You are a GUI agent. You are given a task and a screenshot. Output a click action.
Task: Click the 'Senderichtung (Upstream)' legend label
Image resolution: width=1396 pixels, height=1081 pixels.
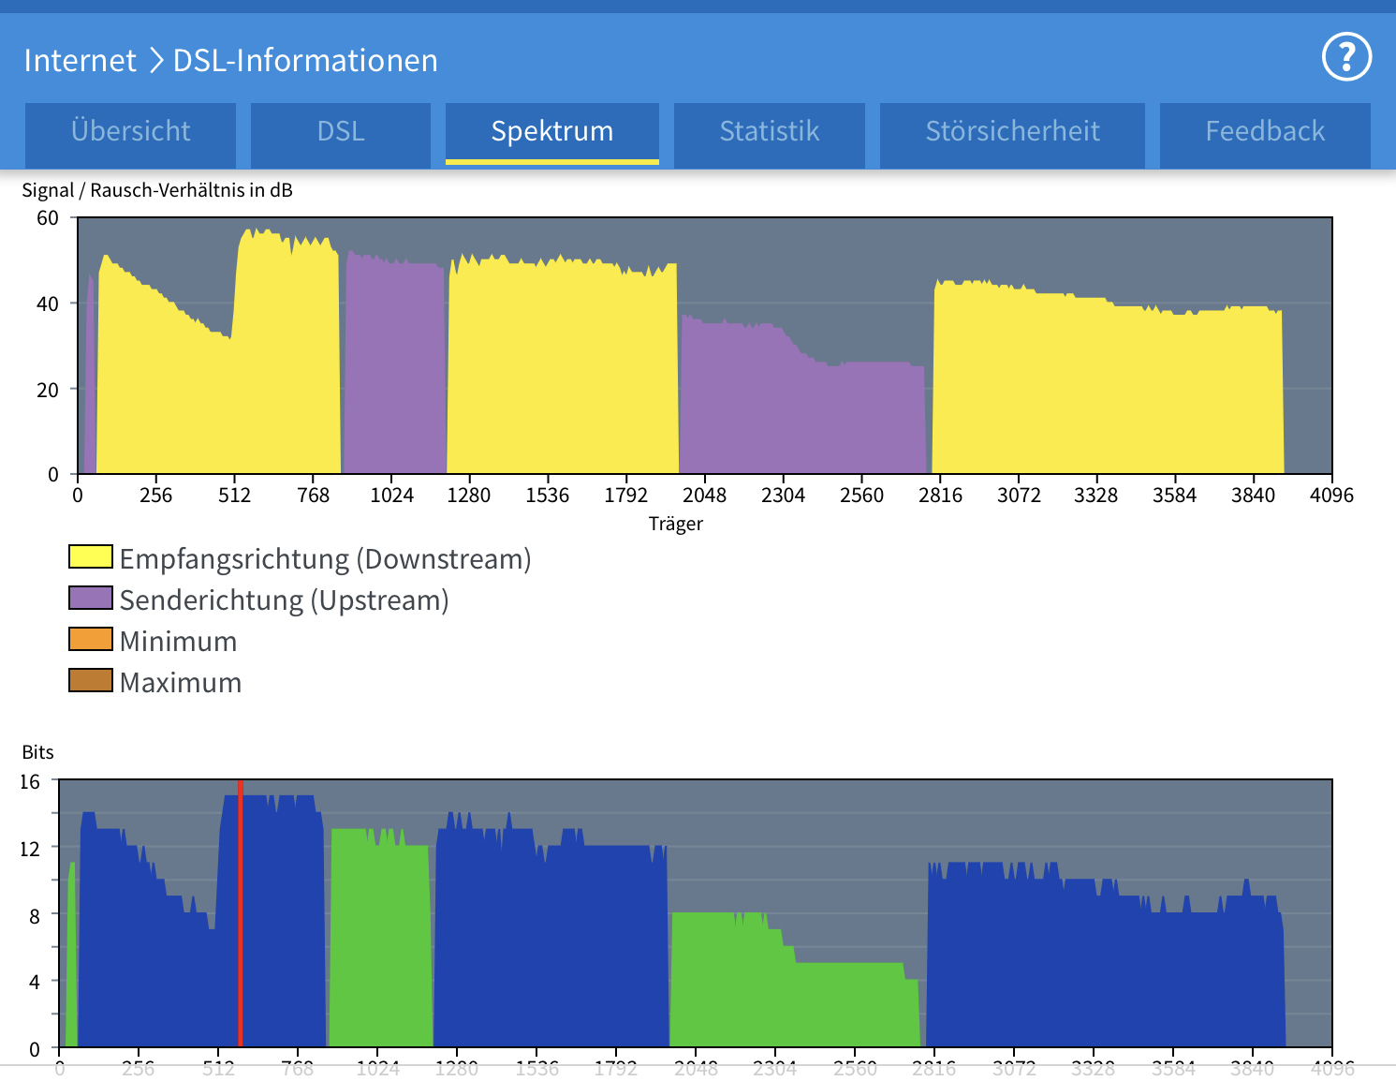coord(285,600)
